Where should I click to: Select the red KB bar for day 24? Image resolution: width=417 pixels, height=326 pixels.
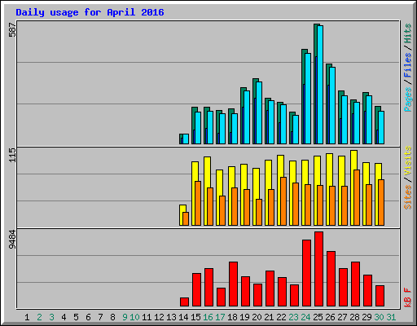[306, 273]
